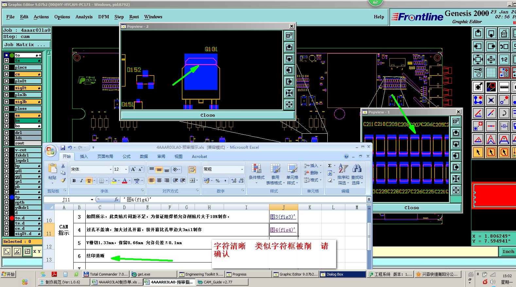Click the pan up icon in right toolbar
516x287 pixels.
pos(478,33)
